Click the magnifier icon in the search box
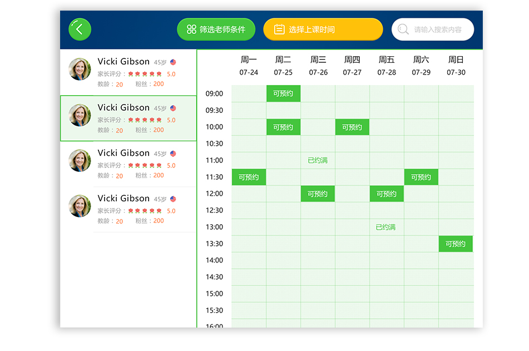Viewport: 529px width, 351px height. pos(403,29)
